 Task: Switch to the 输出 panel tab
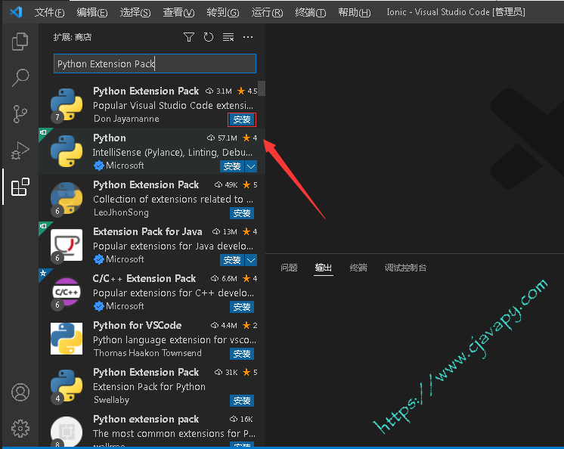323,268
